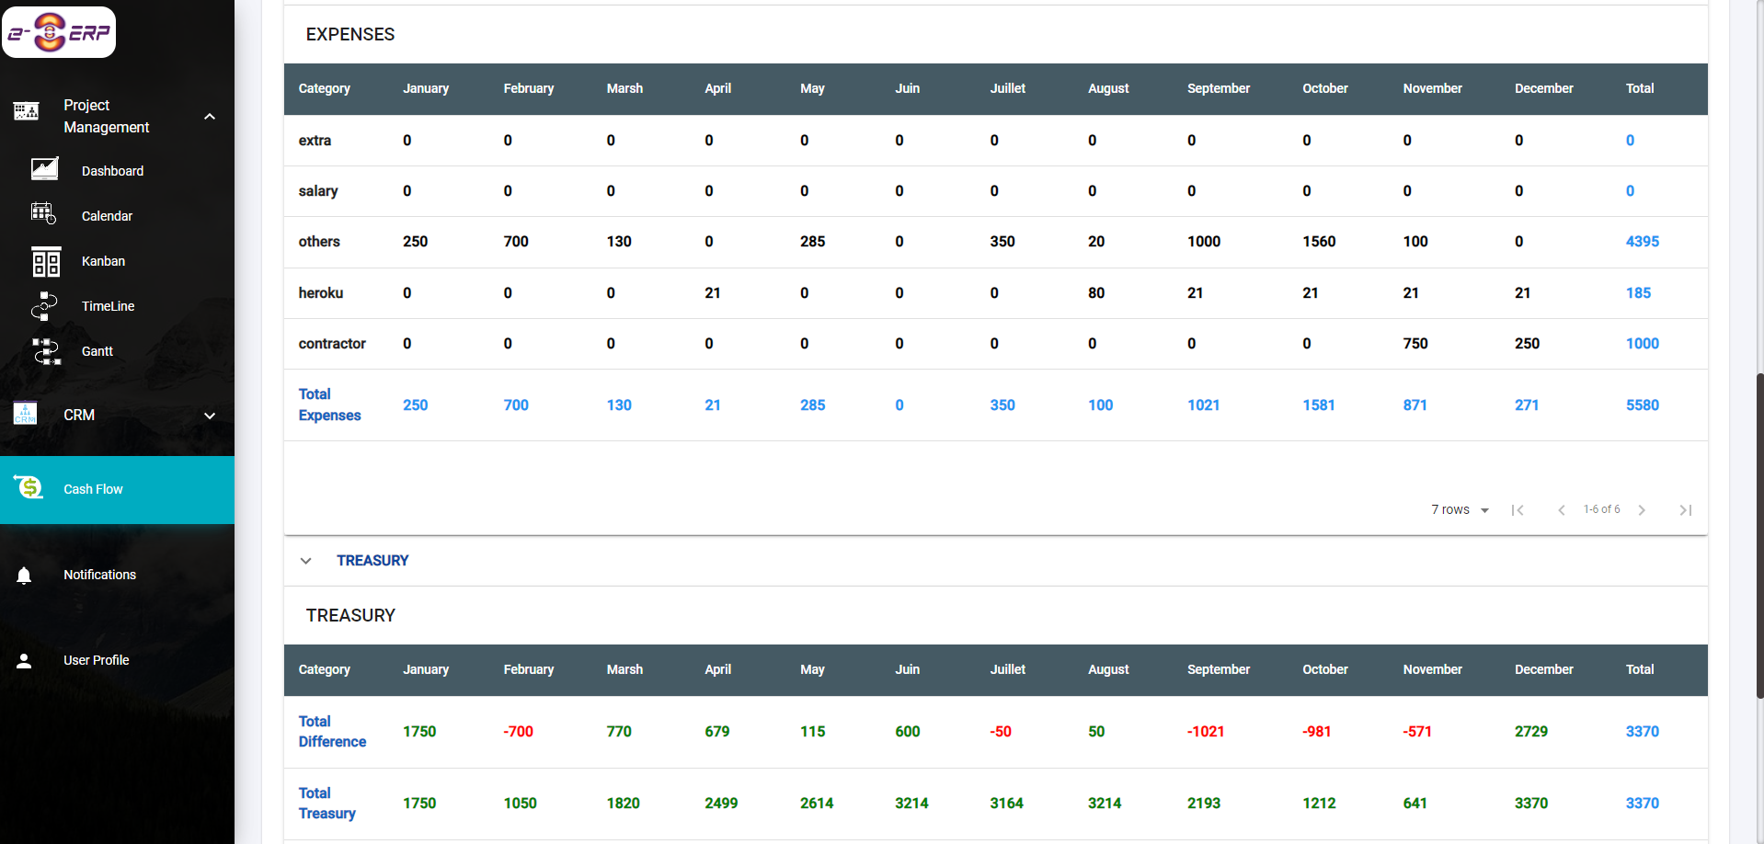This screenshot has width=1764, height=844.
Task: Open the '7 rows' per-page dropdown
Action: pos(1459,509)
